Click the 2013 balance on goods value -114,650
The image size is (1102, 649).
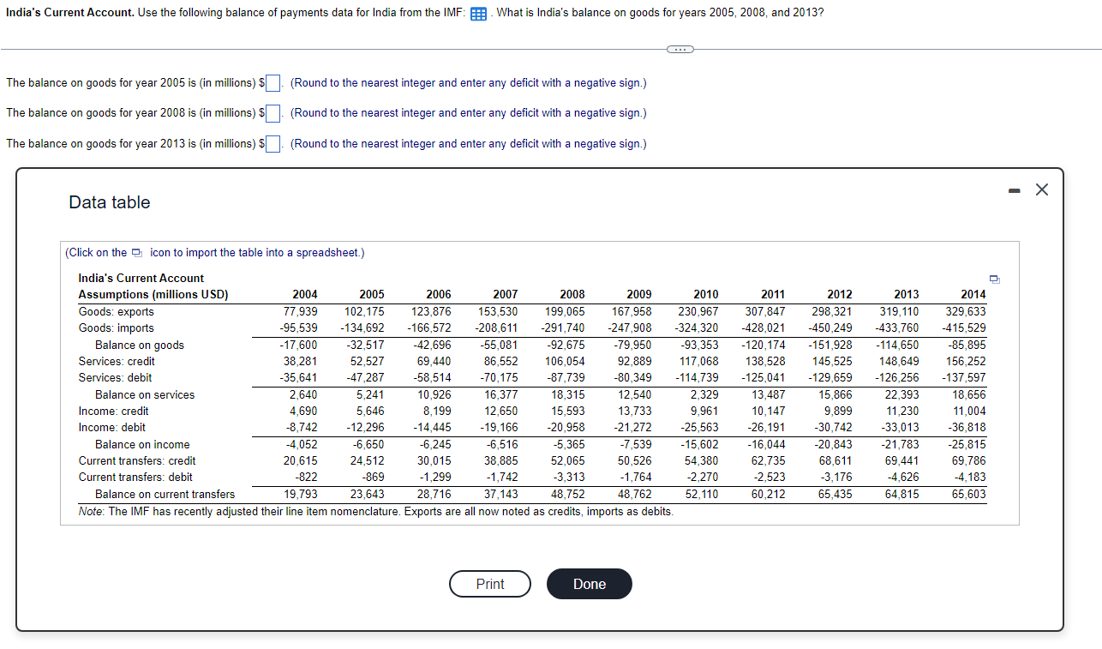(897, 346)
